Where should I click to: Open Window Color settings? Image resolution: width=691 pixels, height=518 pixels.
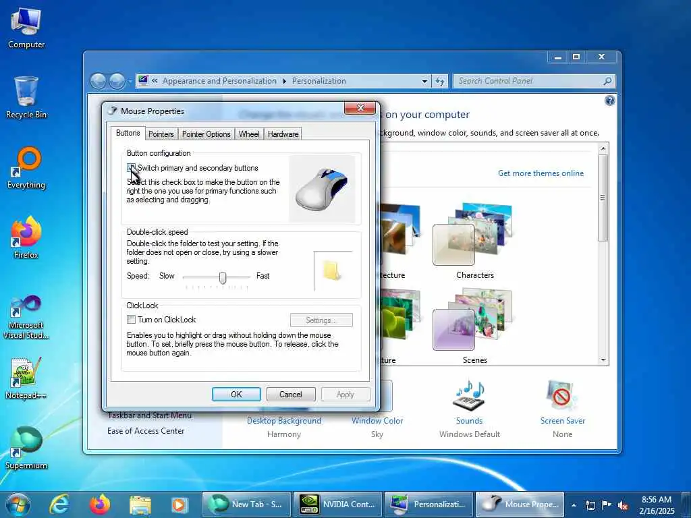(x=377, y=421)
